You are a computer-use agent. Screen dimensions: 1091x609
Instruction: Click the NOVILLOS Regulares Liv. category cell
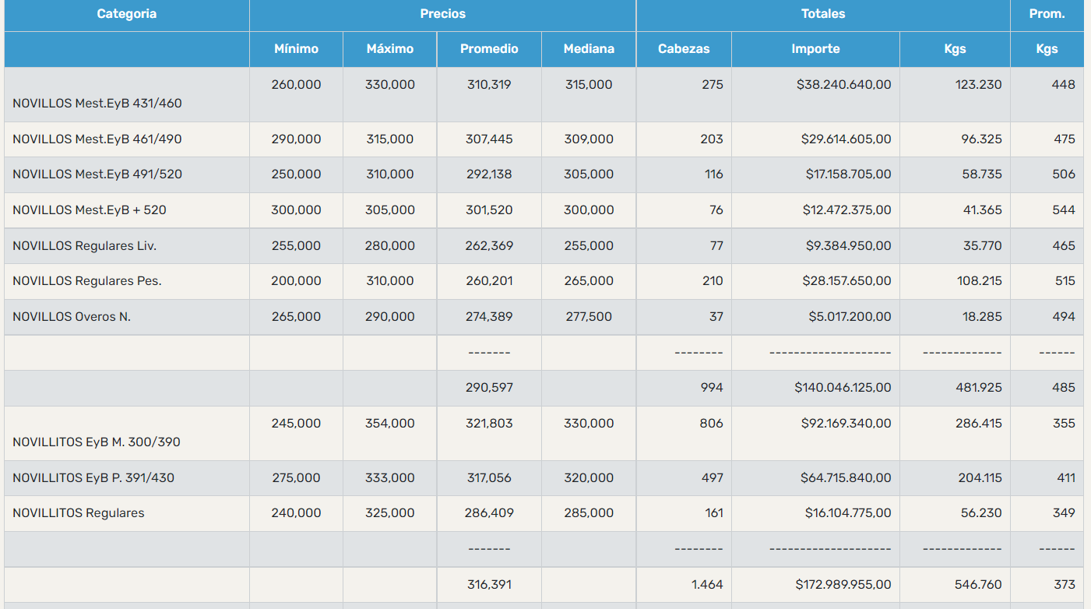point(84,246)
